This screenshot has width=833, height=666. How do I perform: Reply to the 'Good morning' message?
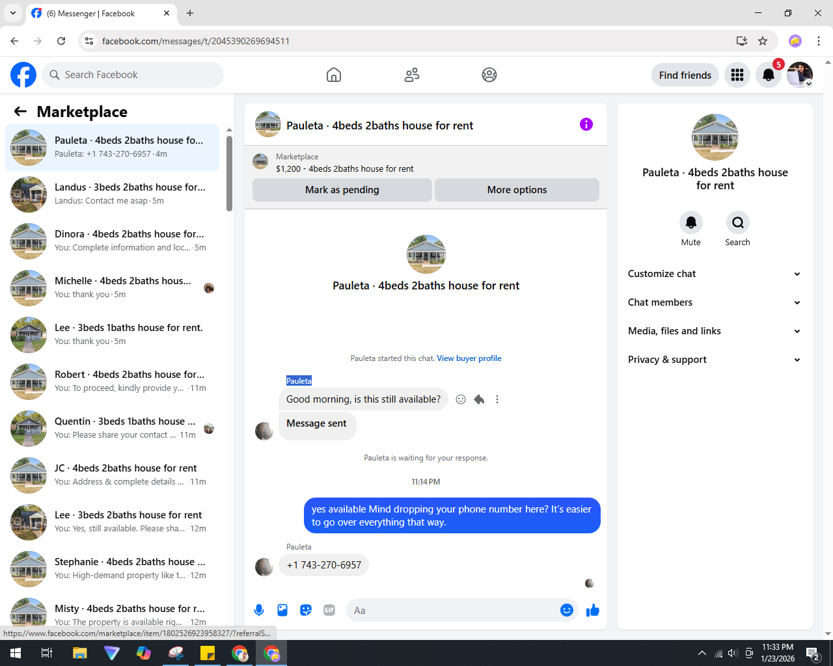click(x=479, y=399)
